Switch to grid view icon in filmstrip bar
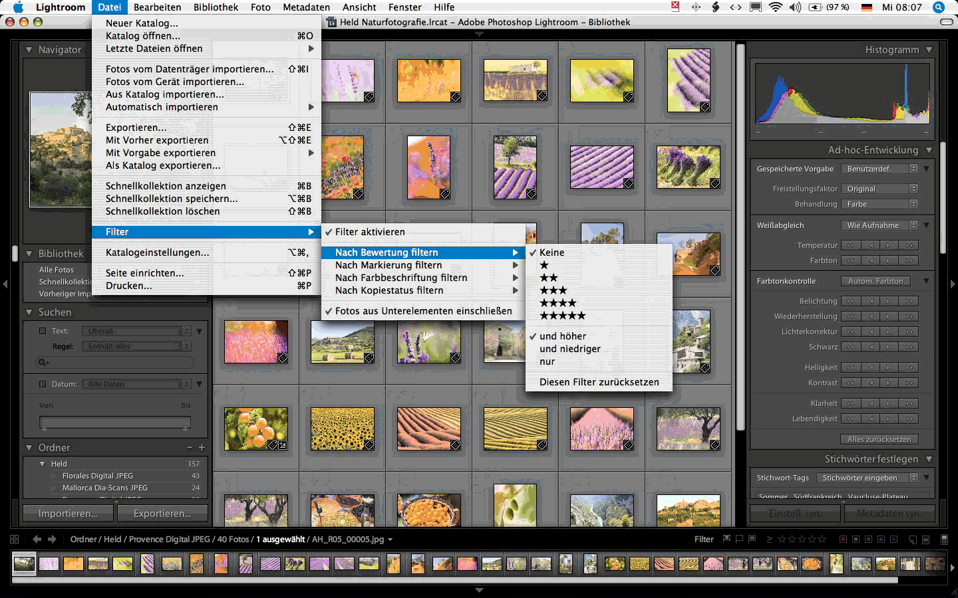The width and height of the screenshot is (958, 598). [x=15, y=540]
